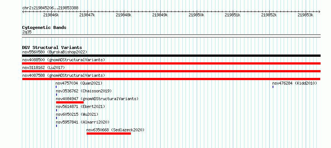The width and height of the screenshot is (331, 148).
Task: Open nsv4084947 (gnomADStructuralVariants) label
Action: click(x=97, y=99)
